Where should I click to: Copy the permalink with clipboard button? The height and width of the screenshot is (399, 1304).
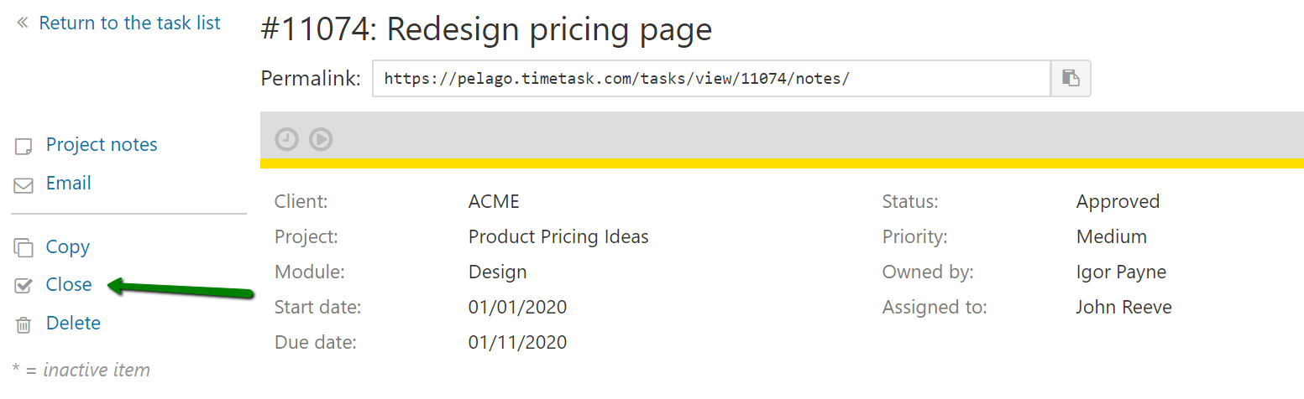[x=1071, y=79]
